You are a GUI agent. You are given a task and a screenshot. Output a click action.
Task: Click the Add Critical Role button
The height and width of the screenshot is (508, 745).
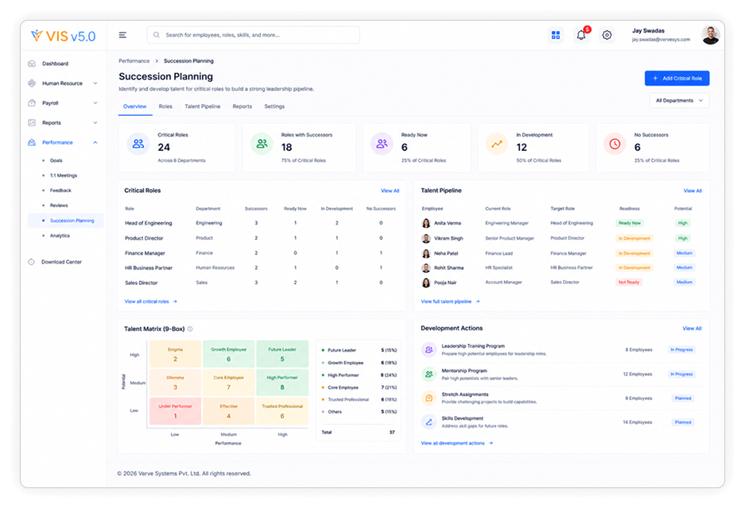pyautogui.click(x=677, y=79)
